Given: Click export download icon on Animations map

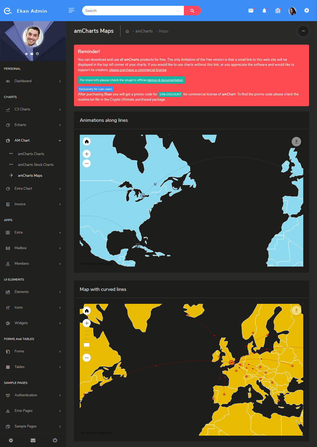Looking at the screenshot, I should coord(296,142).
